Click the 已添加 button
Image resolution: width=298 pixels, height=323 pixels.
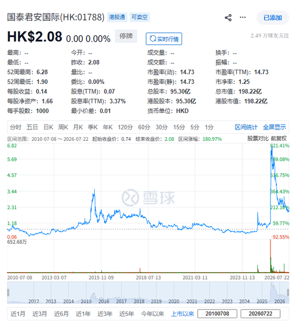point(273,18)
